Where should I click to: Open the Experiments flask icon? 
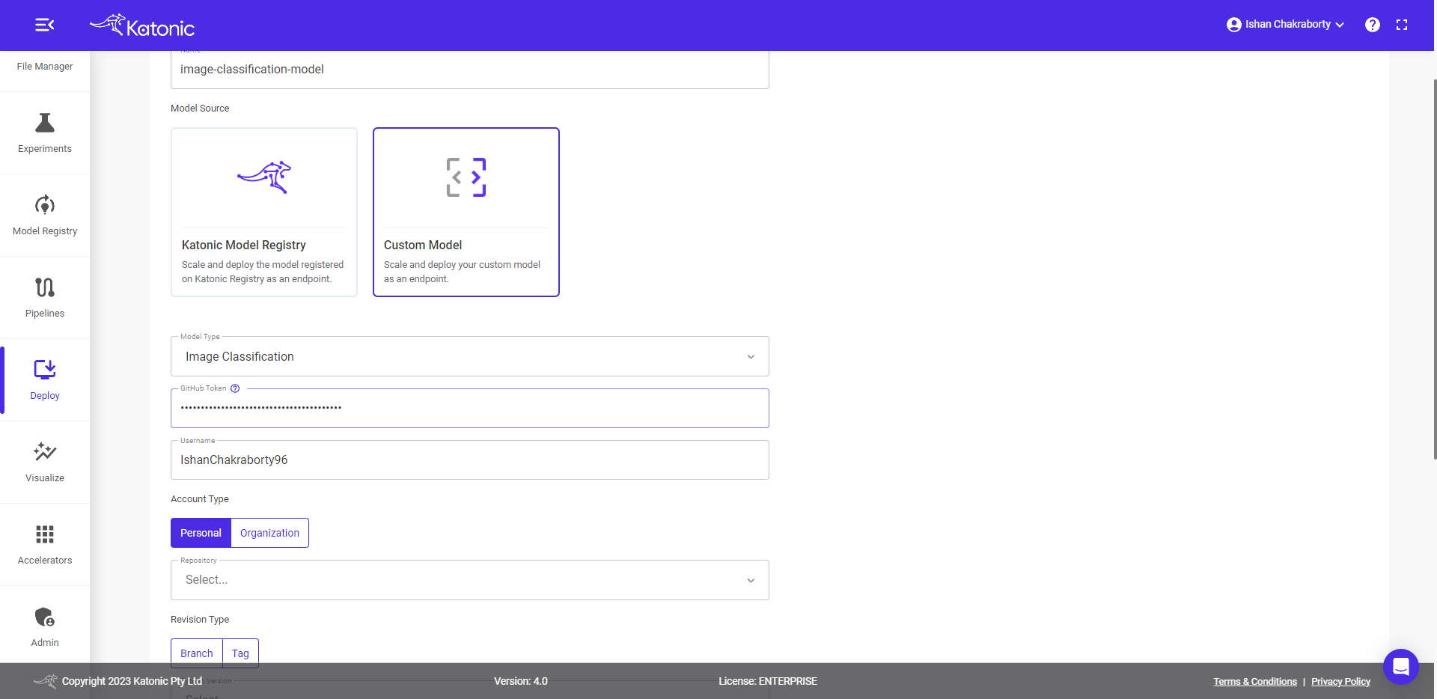[x=45, y=123]
